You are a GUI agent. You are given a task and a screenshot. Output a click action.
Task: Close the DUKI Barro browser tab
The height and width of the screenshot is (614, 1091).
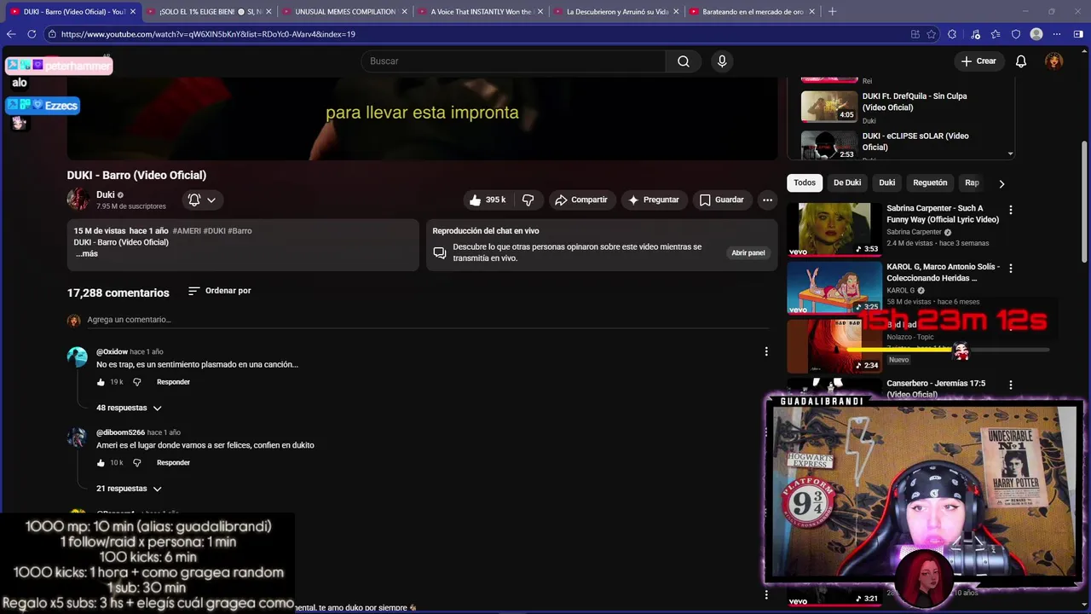[x=132, y=12]
